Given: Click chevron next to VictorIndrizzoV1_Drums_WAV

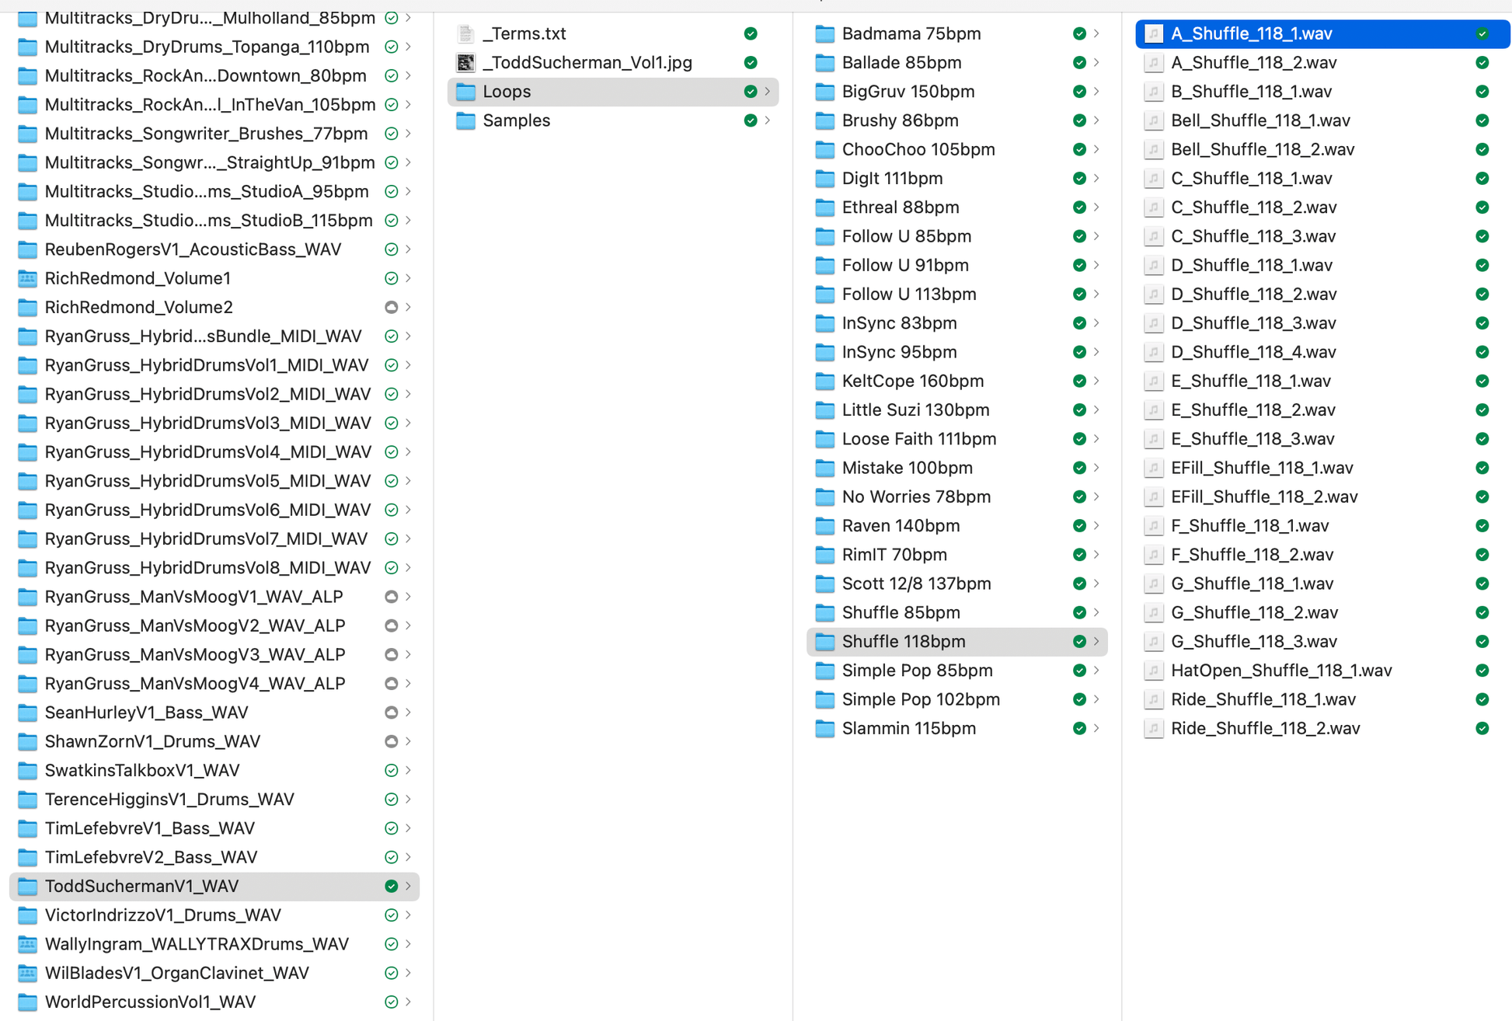Looking at the screenshot, I should coord(409,915).
